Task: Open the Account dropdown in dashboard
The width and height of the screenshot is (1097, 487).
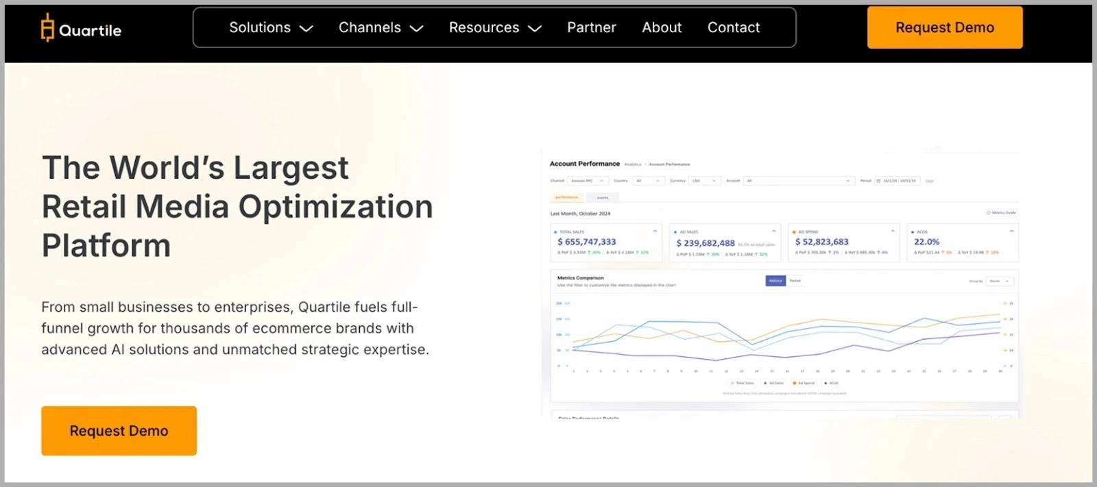Action: [x=799, y=181]
